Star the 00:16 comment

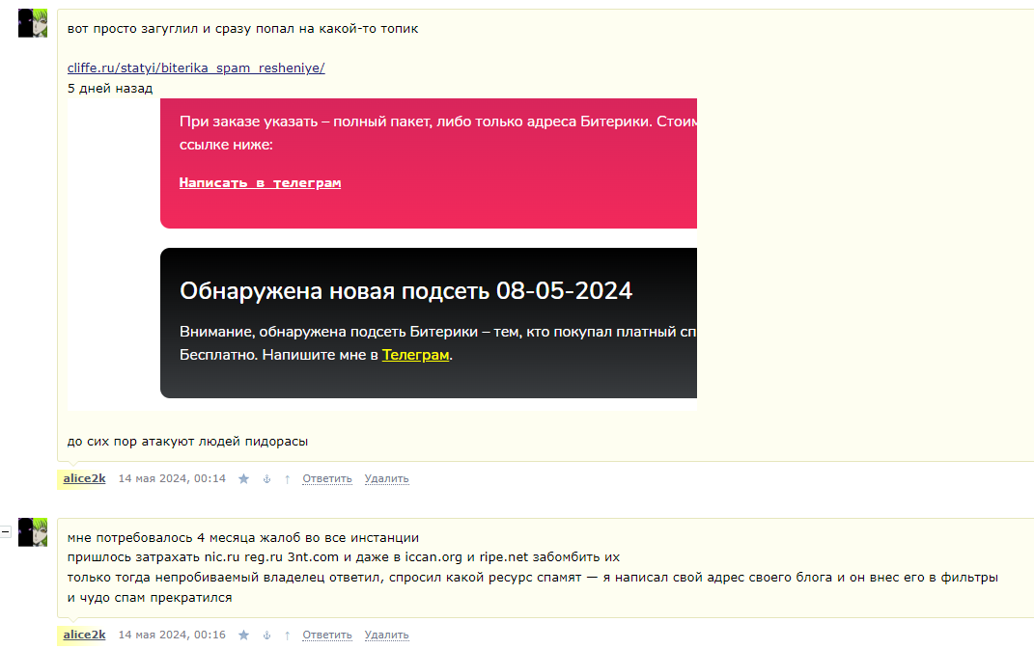[x=243, y=635]
